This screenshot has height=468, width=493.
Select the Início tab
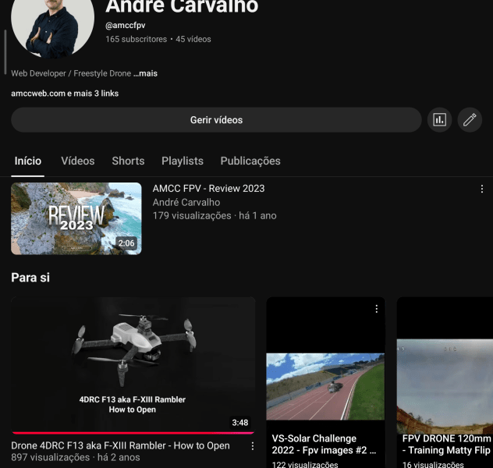27,161
